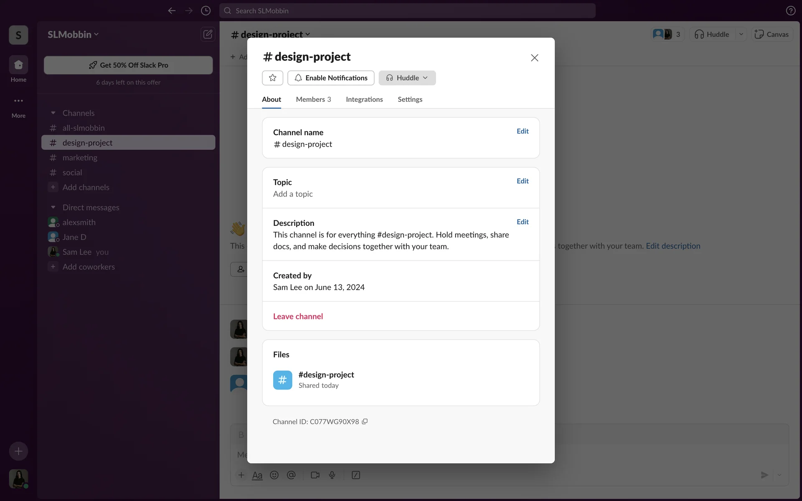Click the More ellipsis icon

tap(18, 101)
